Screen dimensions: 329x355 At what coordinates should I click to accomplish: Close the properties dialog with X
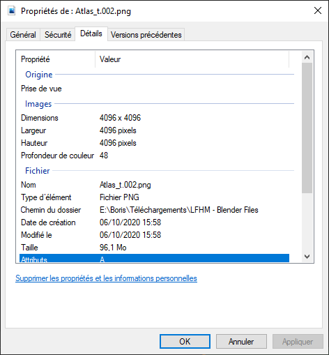point(318,10)
